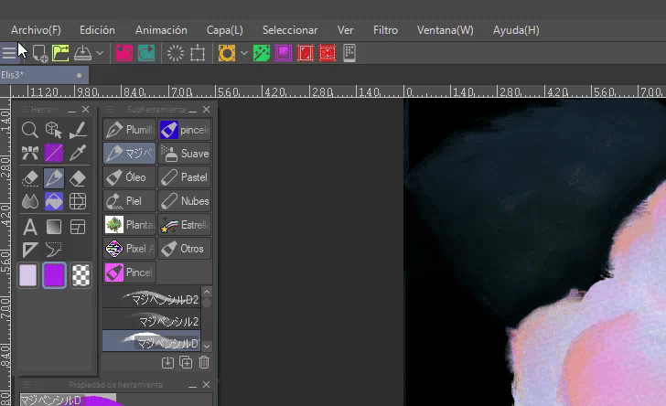666x406 pixels.
Task: Open the Capa(L) menu
Action: 225,30
